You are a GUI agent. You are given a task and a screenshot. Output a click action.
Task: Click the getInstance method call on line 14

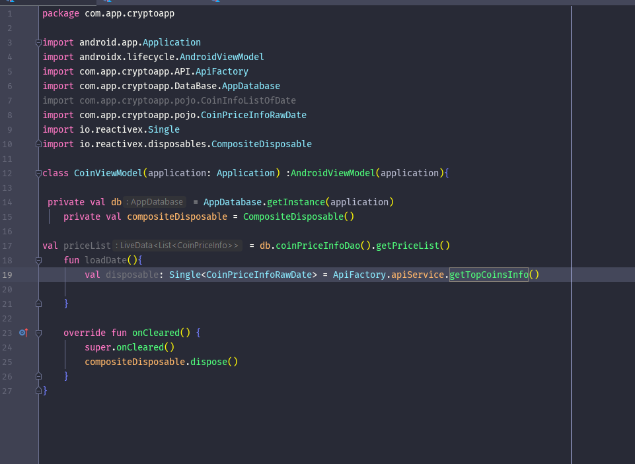296,202
